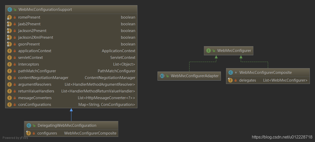
Task: Click the field icon beside argumentResolvers
Action: [10, 84]
